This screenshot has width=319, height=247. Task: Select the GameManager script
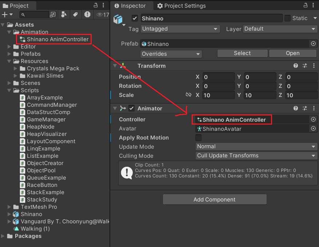point(43,119)
